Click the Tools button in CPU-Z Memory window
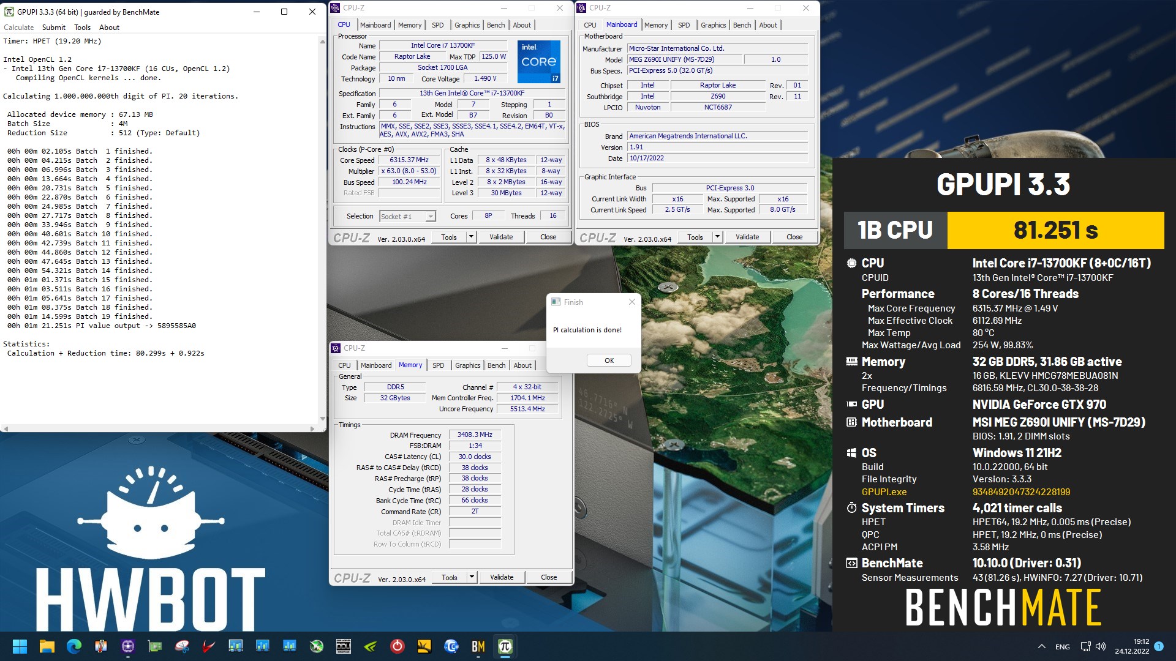This screenshot has width=1176, height=661. [450, 577]
